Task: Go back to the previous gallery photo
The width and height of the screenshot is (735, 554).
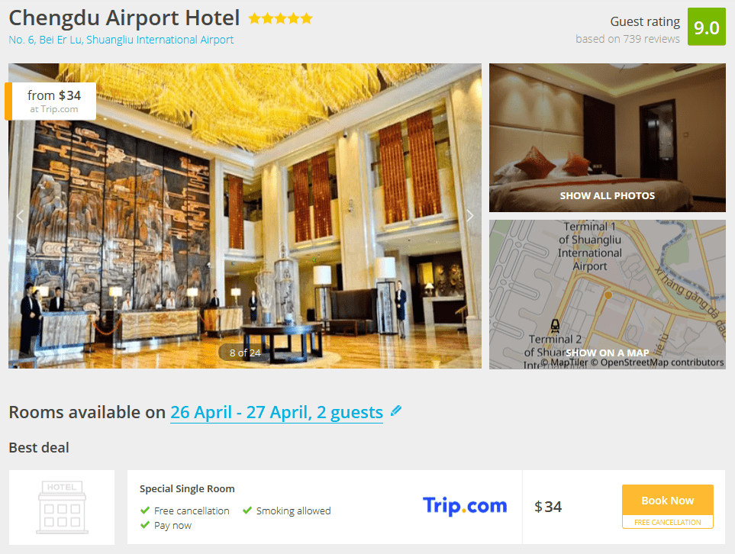Action: coord(20,216)
